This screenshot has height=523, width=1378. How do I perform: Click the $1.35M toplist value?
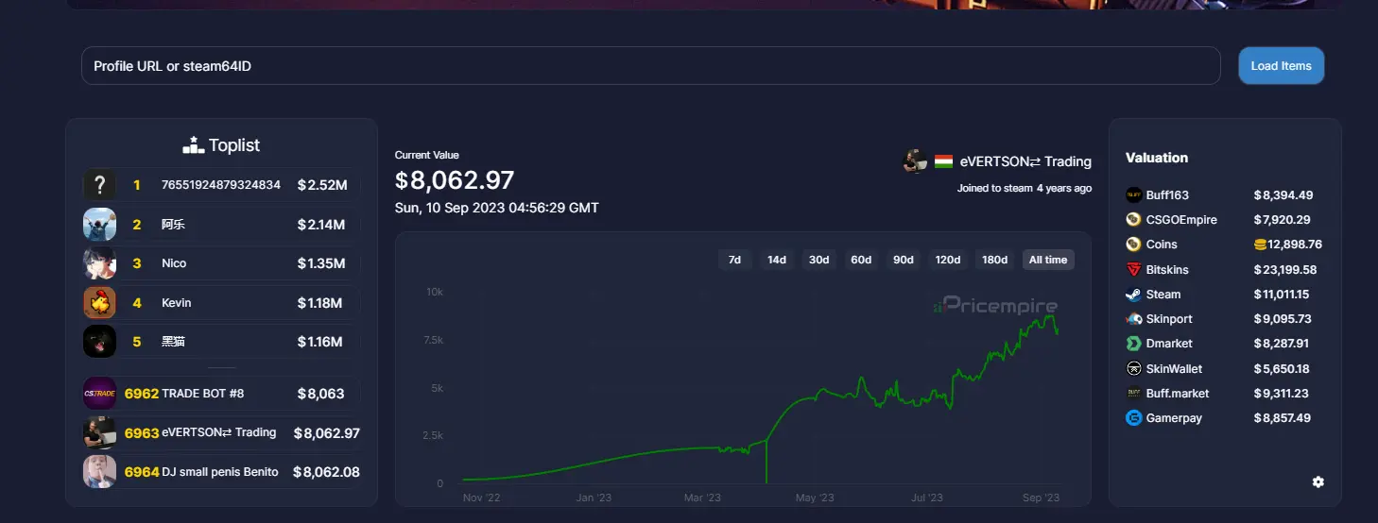(x=320, y=263)
